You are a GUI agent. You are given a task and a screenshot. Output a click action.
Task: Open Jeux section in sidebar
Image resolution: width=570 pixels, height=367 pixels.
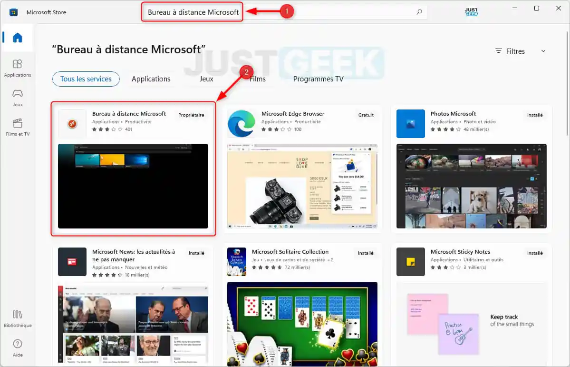click(x=18, y=98)
